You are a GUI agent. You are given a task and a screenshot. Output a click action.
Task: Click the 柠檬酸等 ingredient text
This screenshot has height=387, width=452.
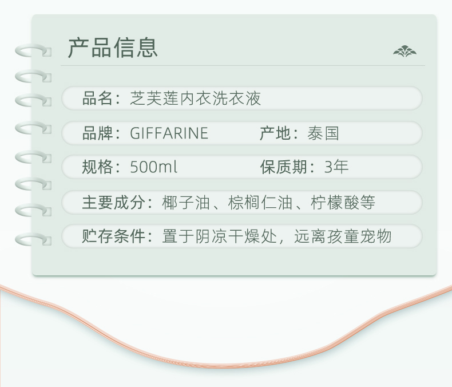pos(343,202)
